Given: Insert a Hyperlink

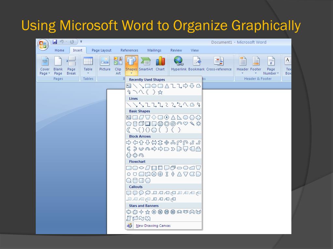Looking at the screenshot, I should [x=179, y=64].
